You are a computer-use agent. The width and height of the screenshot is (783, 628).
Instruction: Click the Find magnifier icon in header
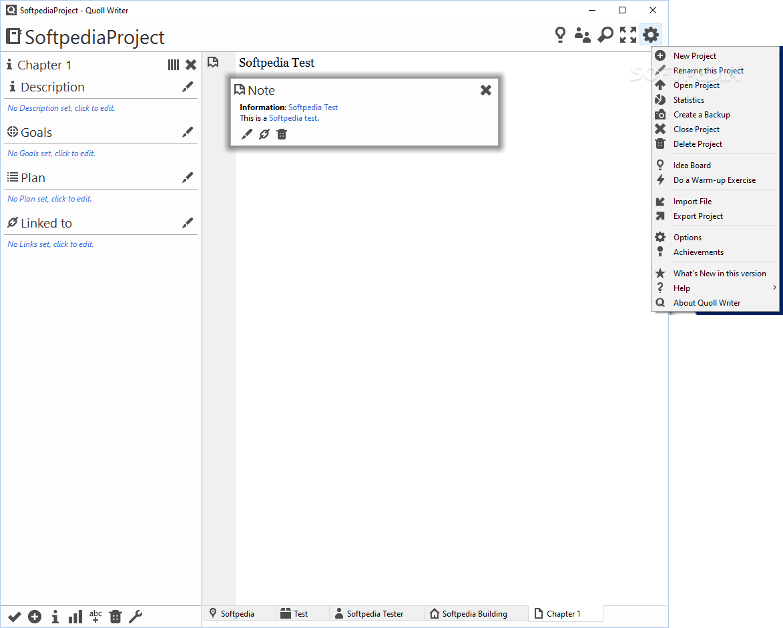605,35
